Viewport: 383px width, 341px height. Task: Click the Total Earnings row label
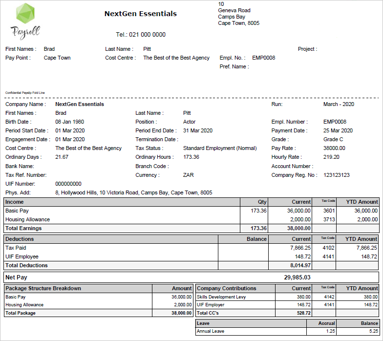pyautogui.click(x=23, y=228)
